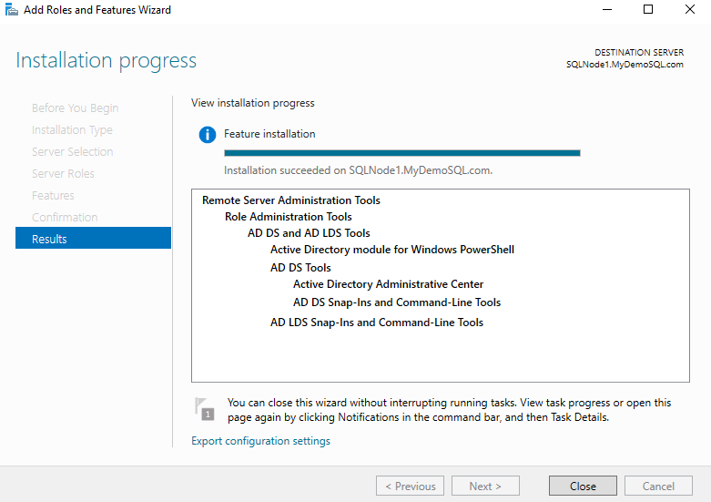Click the SQLNode1.MyDemoSQL.com destination server name
The image size is (711, 502).
tap(625, 65)
